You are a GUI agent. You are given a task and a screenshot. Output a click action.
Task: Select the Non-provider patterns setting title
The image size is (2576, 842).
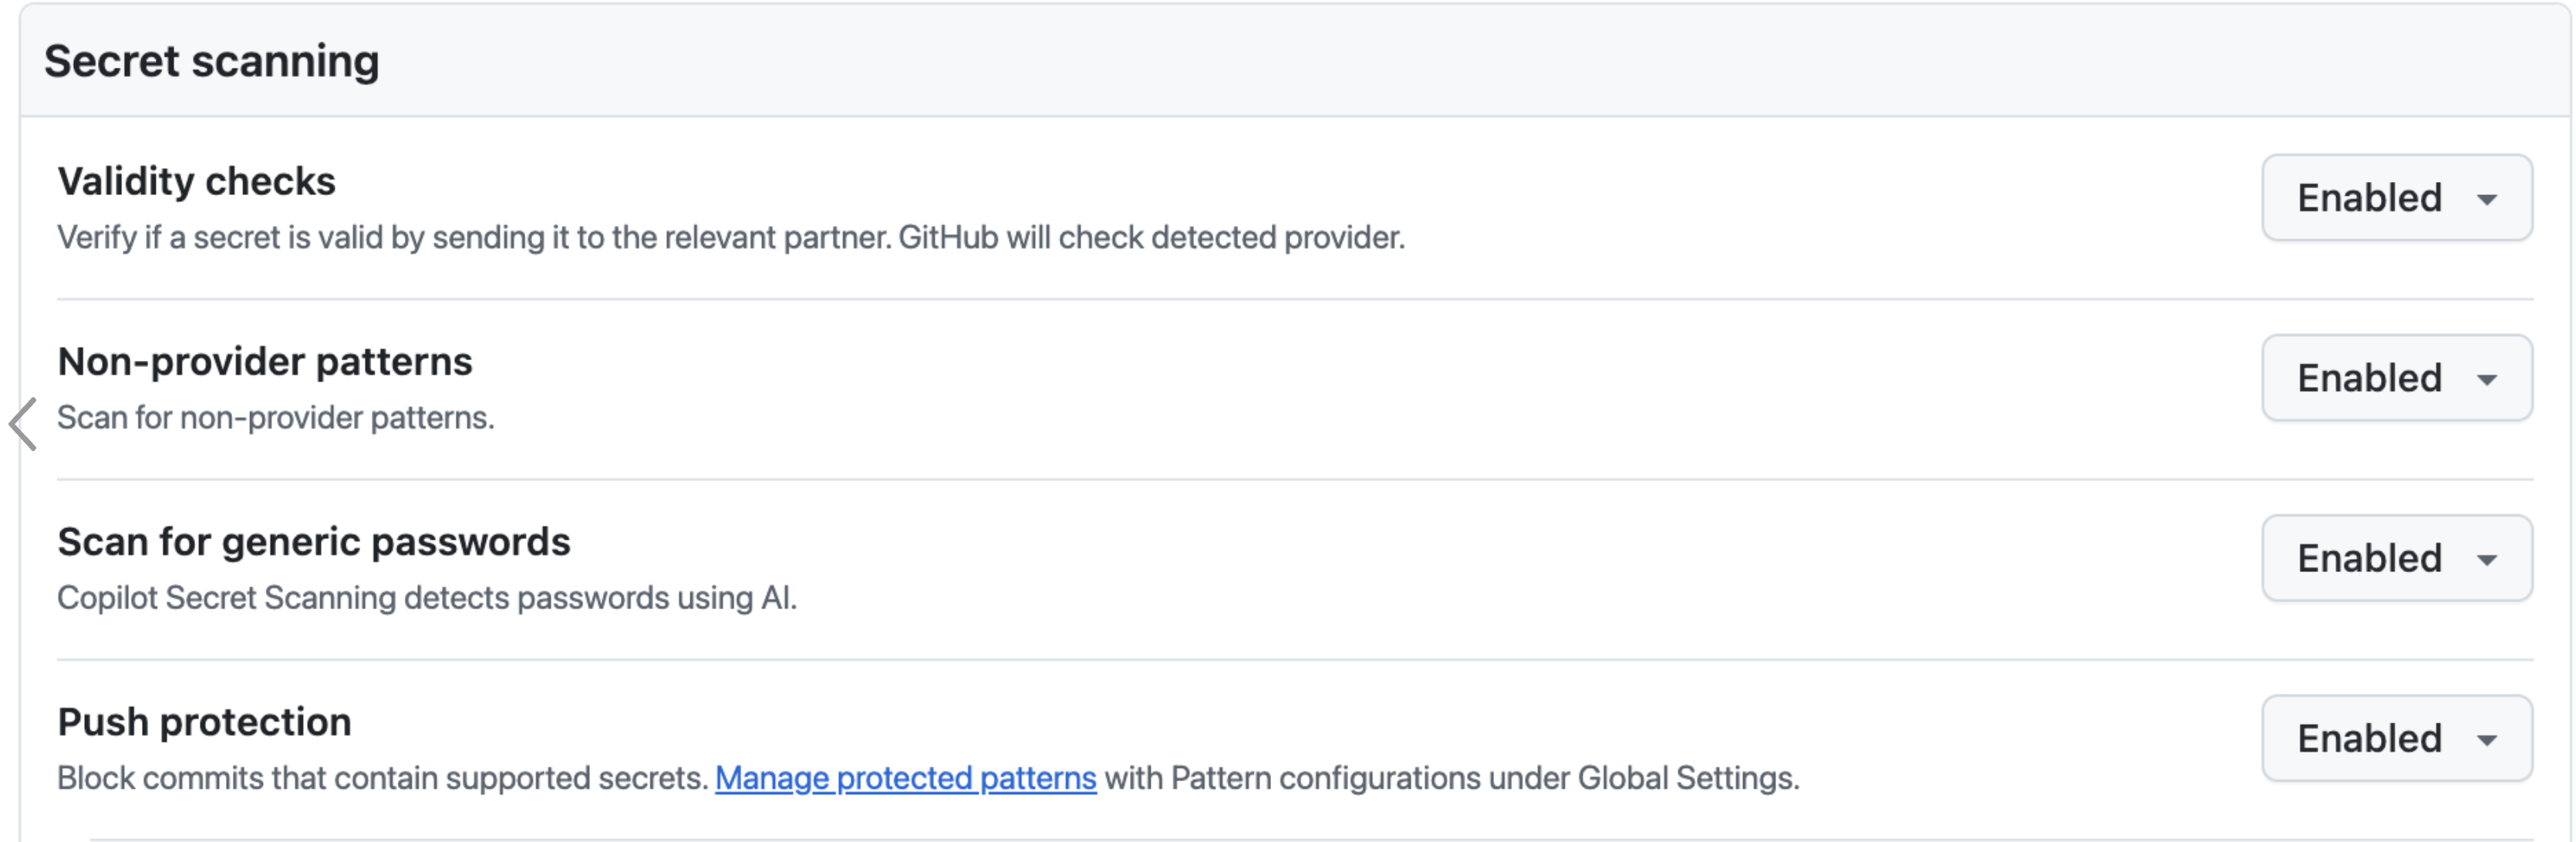[265, 361]
